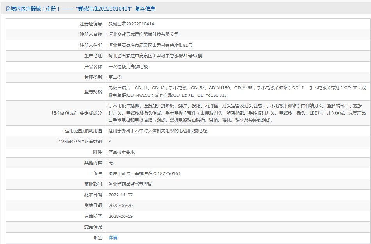Screen dimensions: 371x244
Task: Click the 管理类别 value 第二类
Action: (115, 77)
